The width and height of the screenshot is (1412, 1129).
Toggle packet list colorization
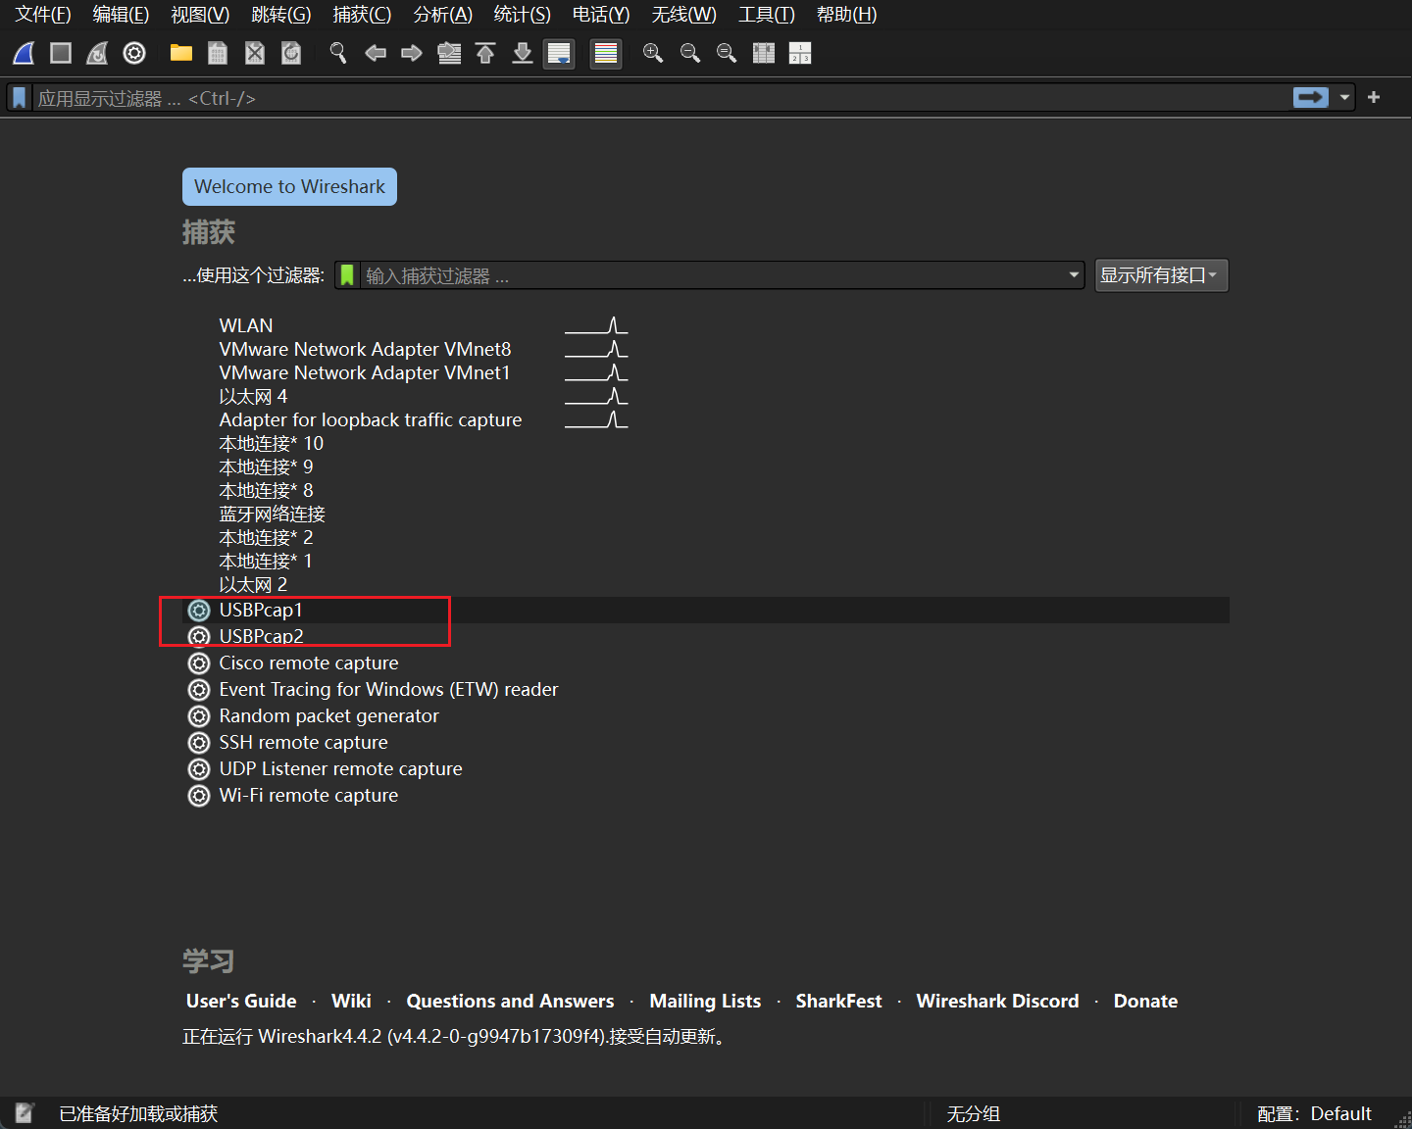point(606,53)
